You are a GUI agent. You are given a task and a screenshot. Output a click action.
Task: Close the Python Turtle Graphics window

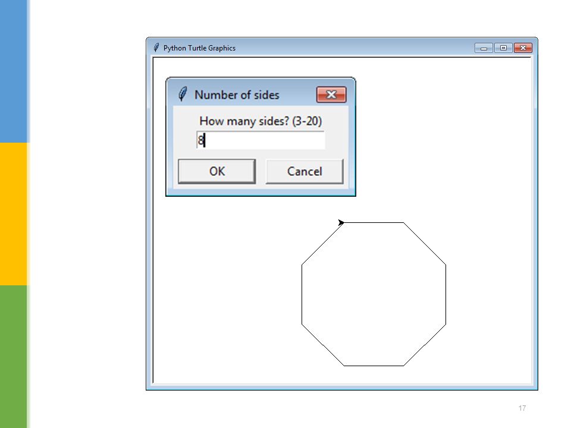[523, 48]
